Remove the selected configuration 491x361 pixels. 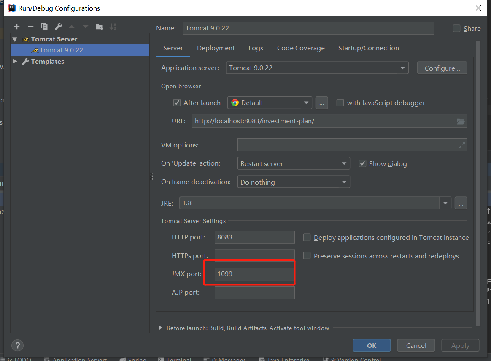(x=31, y=27)
